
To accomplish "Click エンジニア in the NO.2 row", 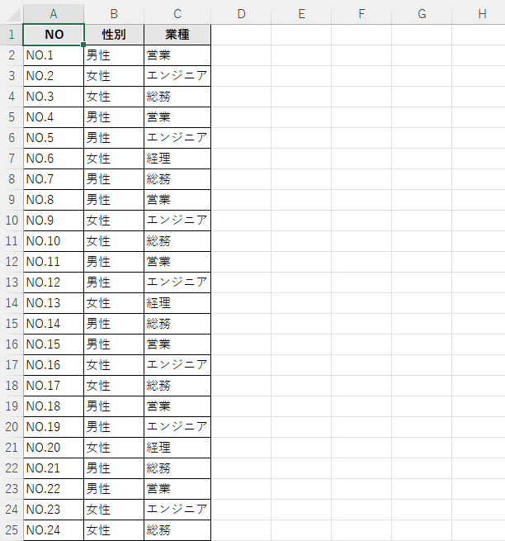I will (x=177, y=76).
